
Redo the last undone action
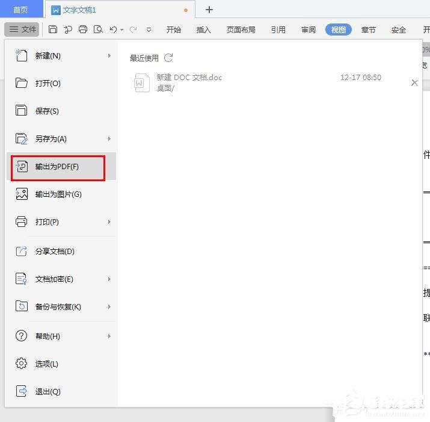(134, 29)
